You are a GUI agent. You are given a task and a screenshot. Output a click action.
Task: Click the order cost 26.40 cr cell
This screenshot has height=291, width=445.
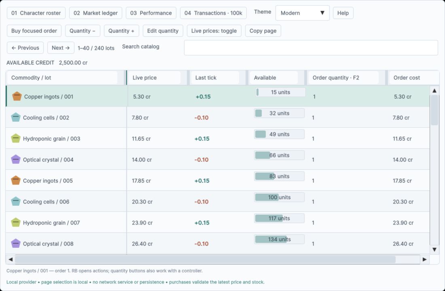coord(403,244)
